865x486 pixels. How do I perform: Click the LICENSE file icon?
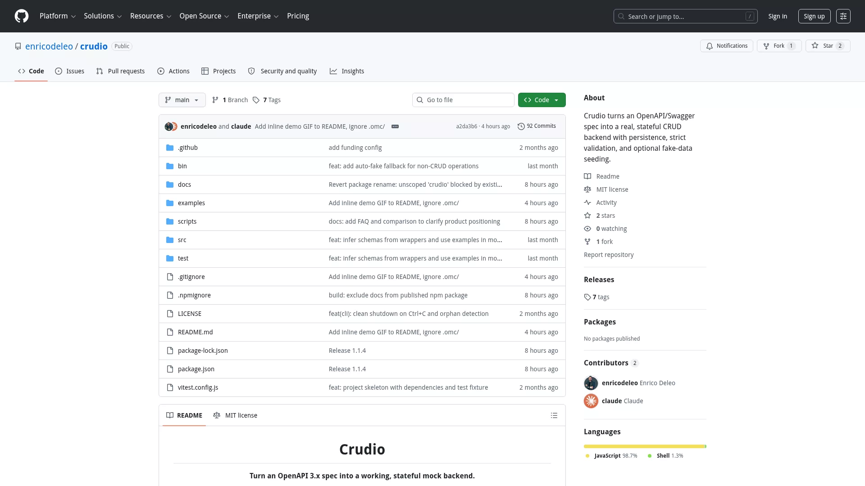coord(170,314)
